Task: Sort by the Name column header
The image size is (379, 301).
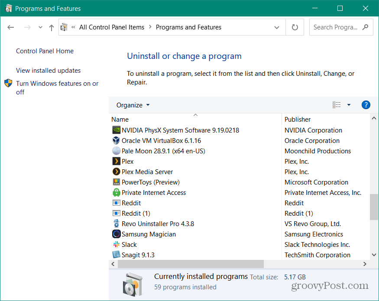Action: [x=195, y=119]
